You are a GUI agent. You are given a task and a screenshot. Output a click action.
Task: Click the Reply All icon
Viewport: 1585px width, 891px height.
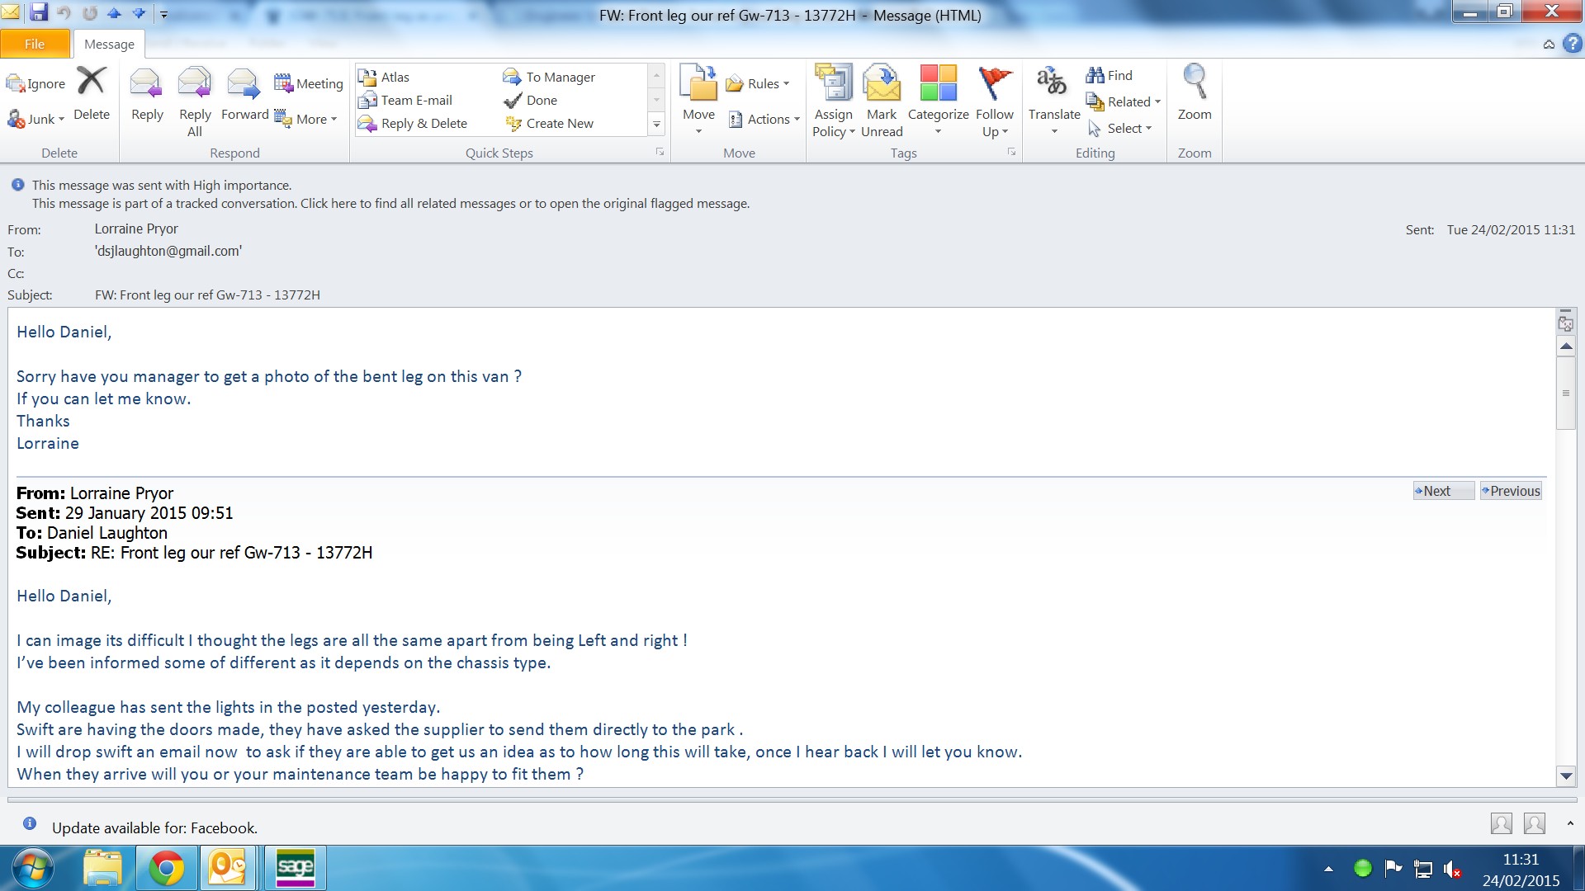195,84
